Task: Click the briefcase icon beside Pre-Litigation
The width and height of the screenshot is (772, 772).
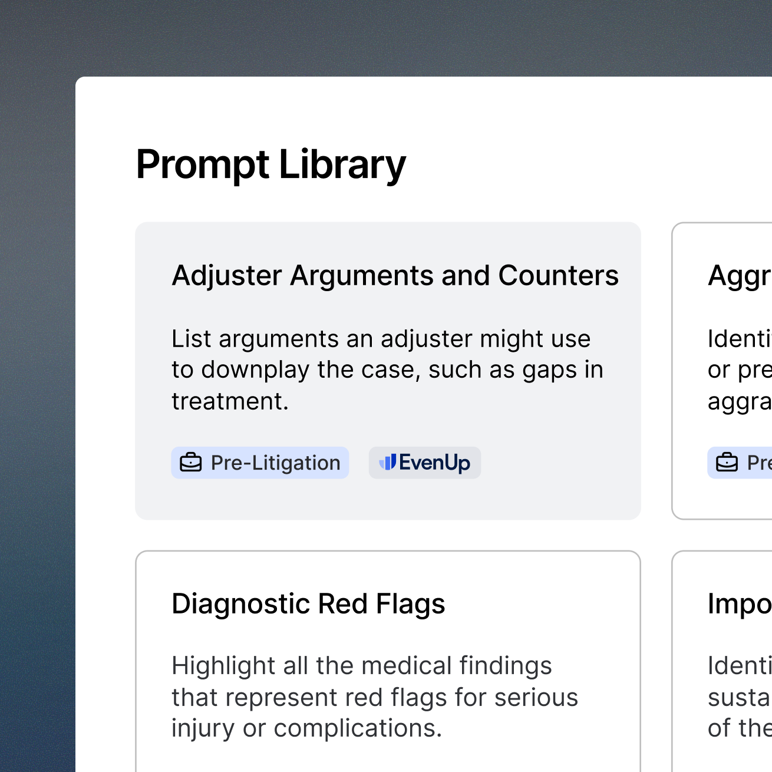Action: [190, 463]
